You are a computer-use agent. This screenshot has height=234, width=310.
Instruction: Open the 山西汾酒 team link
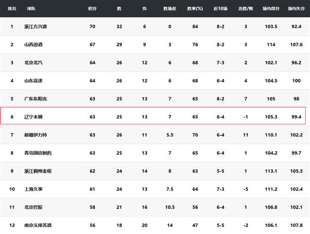32,44
